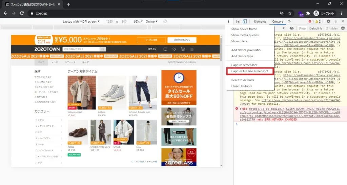Viewport: 347px width, 185px height.
Task: Click the a1471921.js:1 source link at top
Action: (x=329, y=35)
